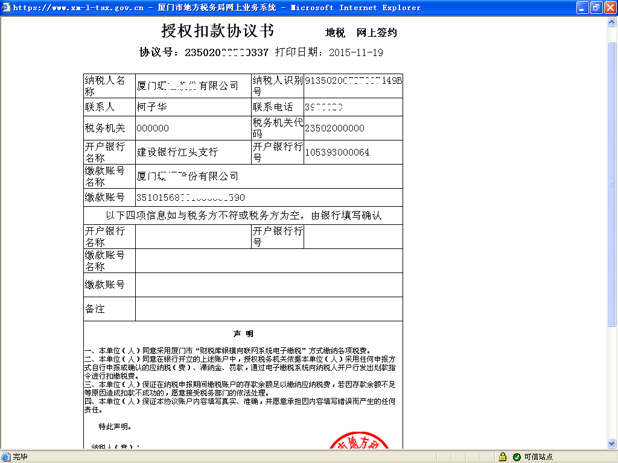Click the payment account number starting 35101568
Image resolution: width=618 pixels, height=463 pixels.
[190, 197]
